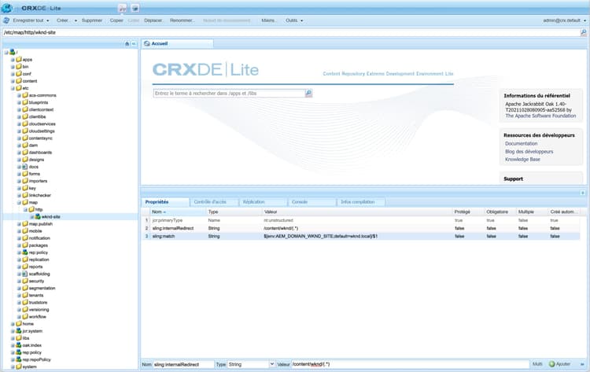
Task: Click the home page search magnifier button
Action: 308,93
